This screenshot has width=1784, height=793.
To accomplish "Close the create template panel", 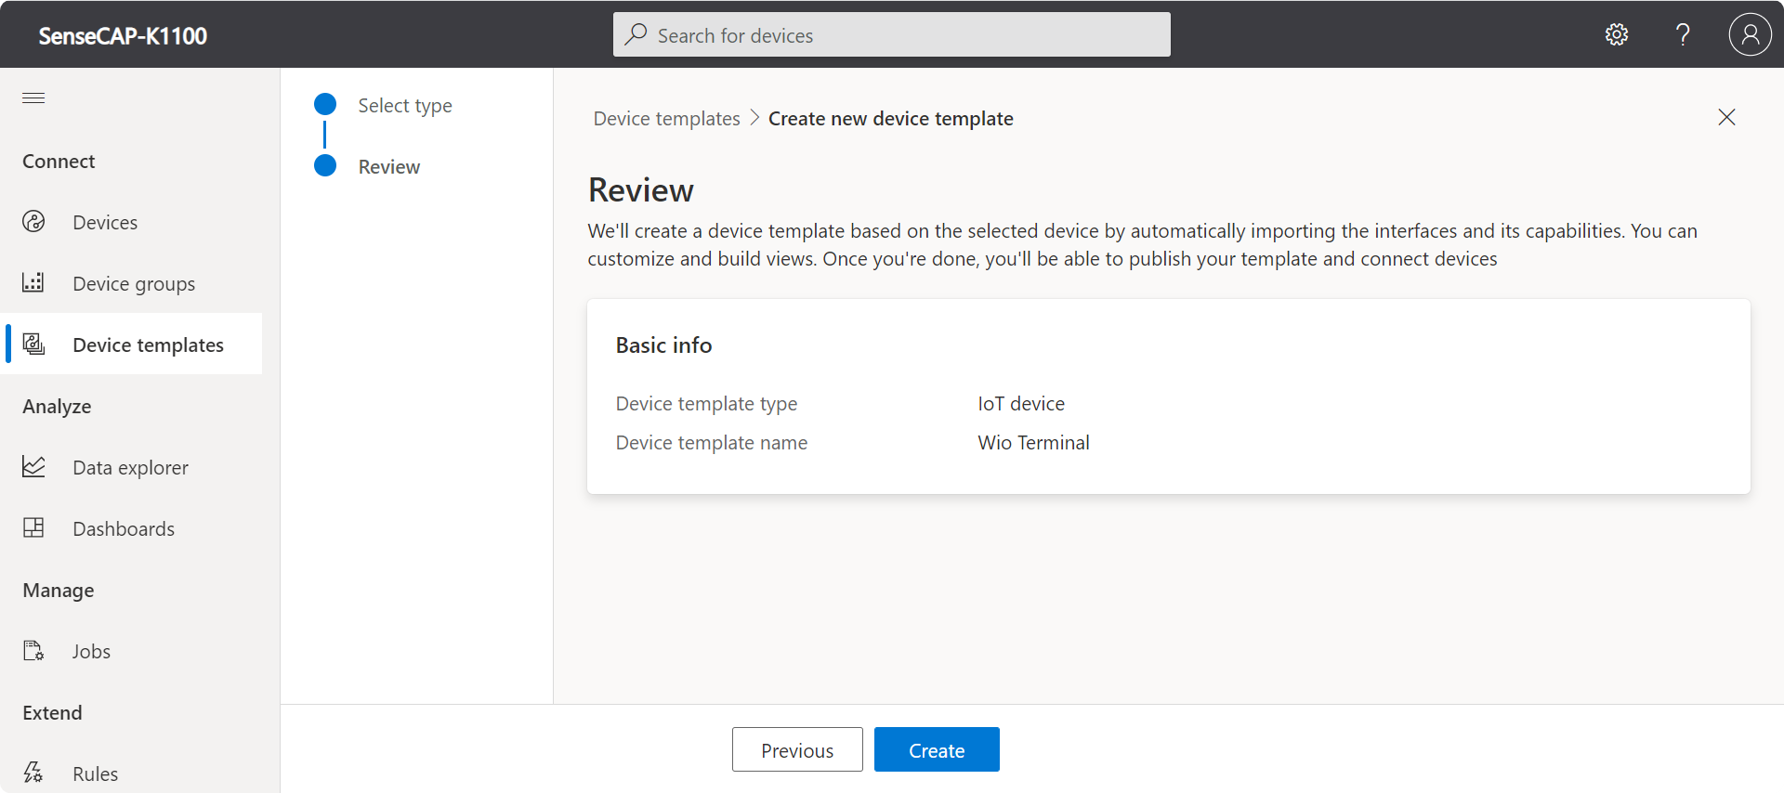I will [x=1726, y=117].
